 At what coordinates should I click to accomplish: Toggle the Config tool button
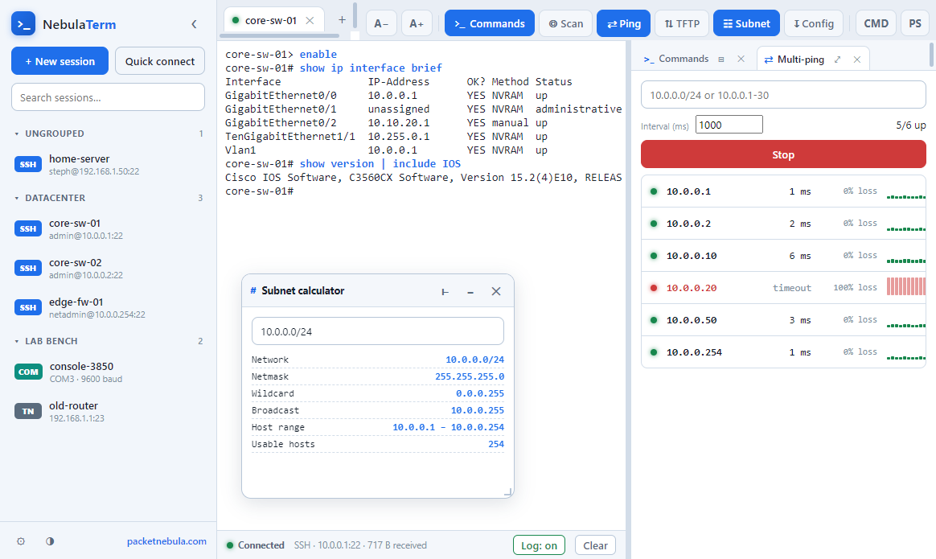coord(814,23)
